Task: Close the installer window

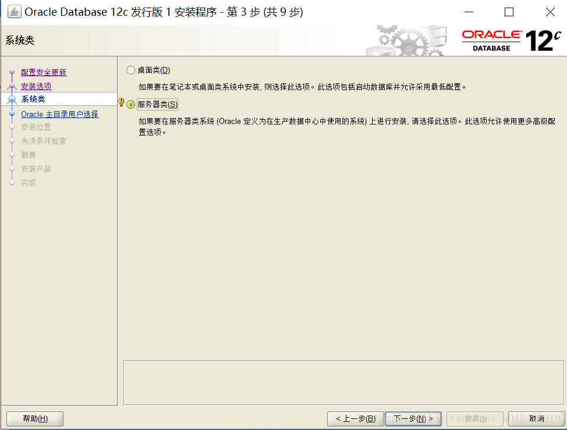Action: (550, 12)
